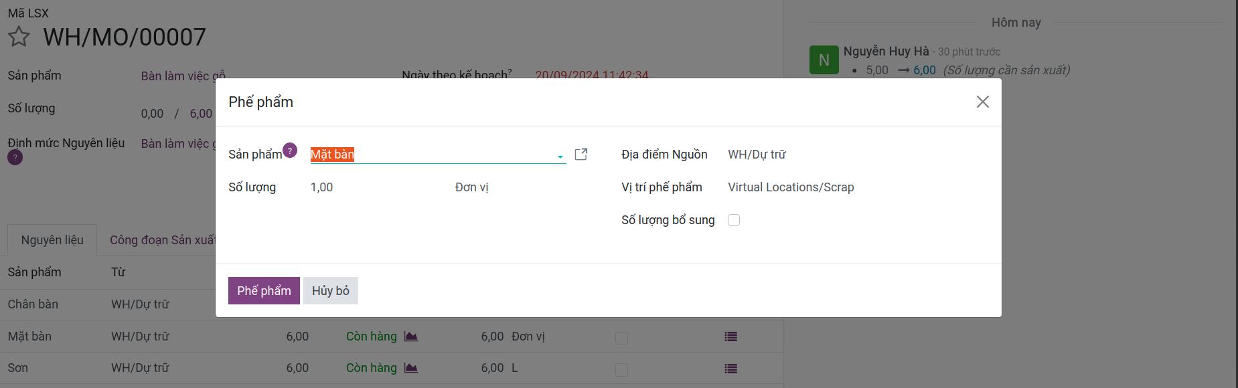
Task: Click Còn hàng status in Sơn row
Action: pyautogui.click(x=372, y=368)
